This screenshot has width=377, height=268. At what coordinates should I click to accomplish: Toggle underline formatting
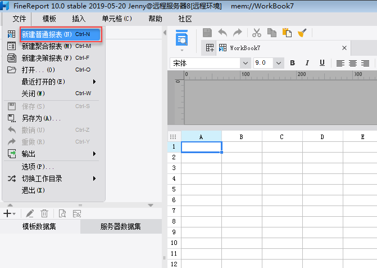(x=322, y=63)
